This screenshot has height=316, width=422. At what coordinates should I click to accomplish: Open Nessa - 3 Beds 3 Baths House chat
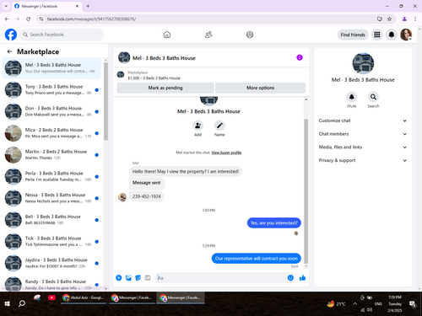(52, 198)
